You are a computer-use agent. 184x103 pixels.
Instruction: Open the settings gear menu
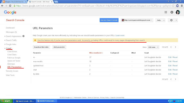(x=173, y=20)
